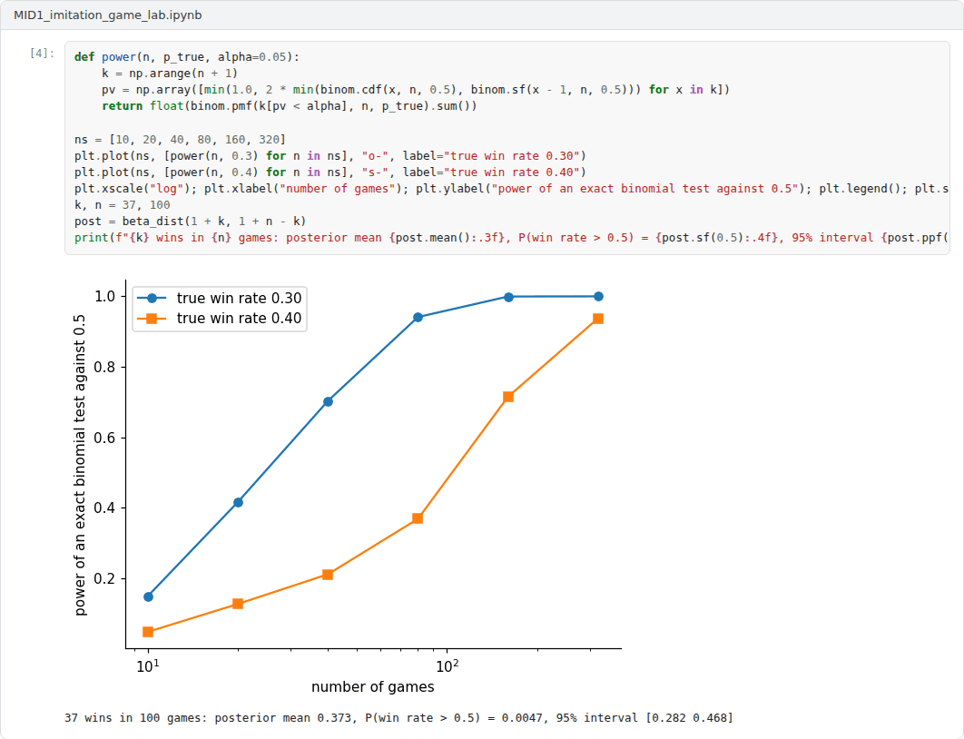Click the legend entry 'true win rate 0.30'
This screenshot has height=739, width=964.
[239, 298]
